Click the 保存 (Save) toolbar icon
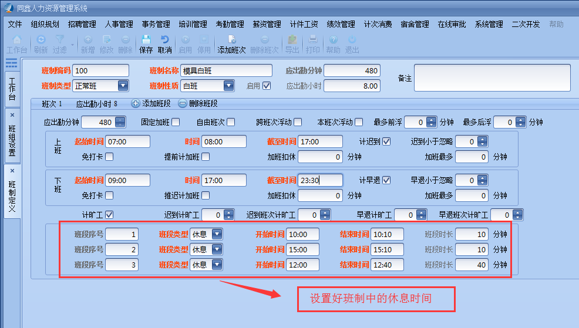The height and width of the screenshot is (328, 579). (146, 40)
